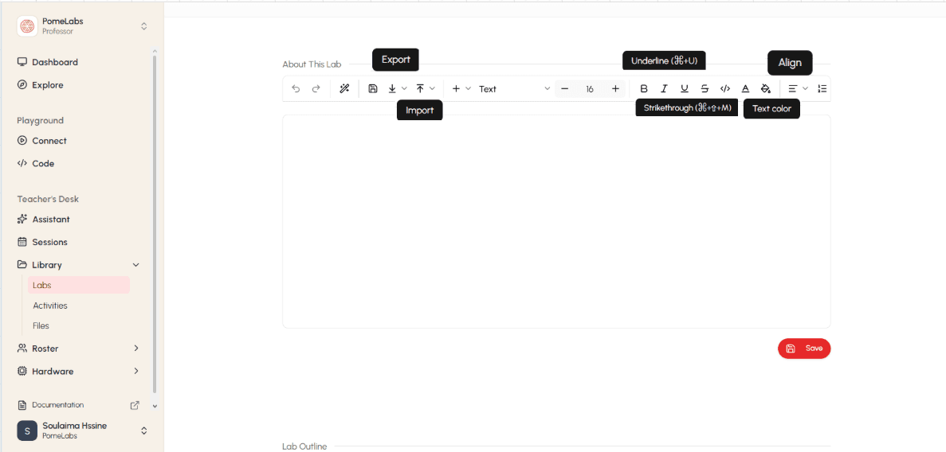Click the Dashboard monitor icon

[x=22, y=62]
